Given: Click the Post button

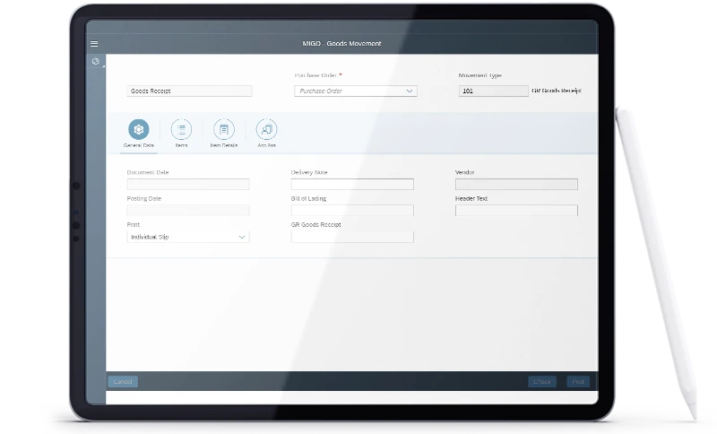Looking at the screenshot, I should [x=578, y=381].
